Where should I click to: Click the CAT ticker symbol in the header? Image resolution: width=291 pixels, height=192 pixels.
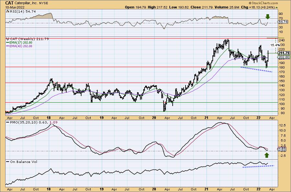[9, 3]
